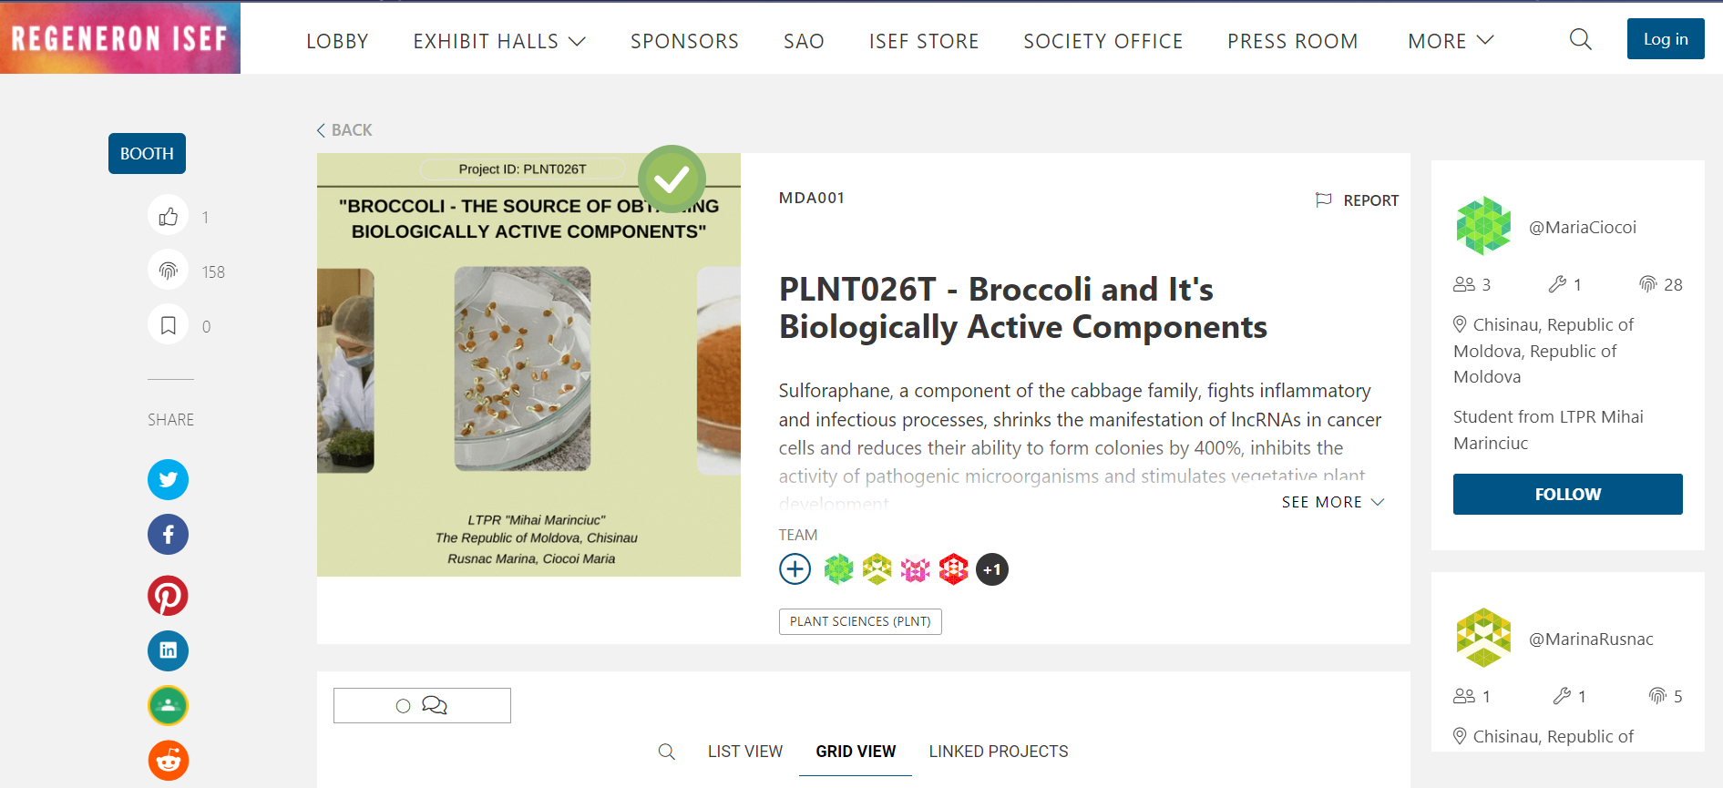This screenshot has height=788, width=1723.
Task: Open the broccoli project poster thumbnail
Action: 528,364
